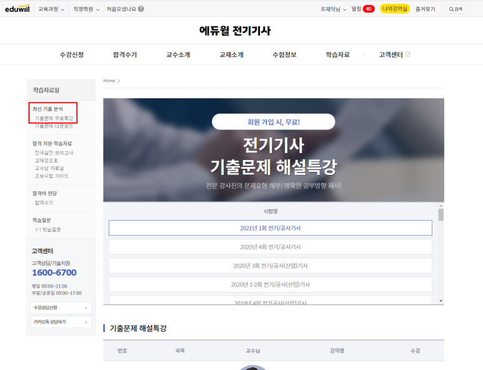Screen dimensions: 483x370
Task: Open 수험정보 menu
Action: coord(284,54)
